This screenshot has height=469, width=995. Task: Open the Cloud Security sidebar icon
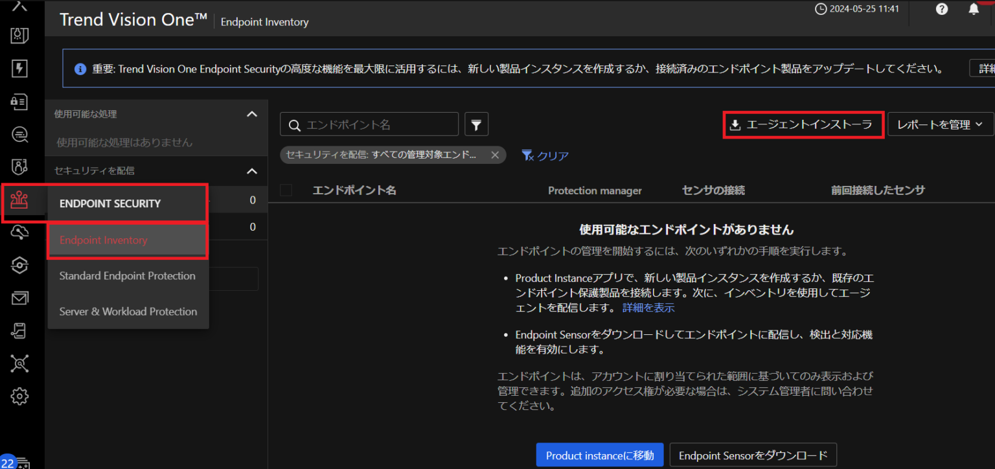[19, 233]
